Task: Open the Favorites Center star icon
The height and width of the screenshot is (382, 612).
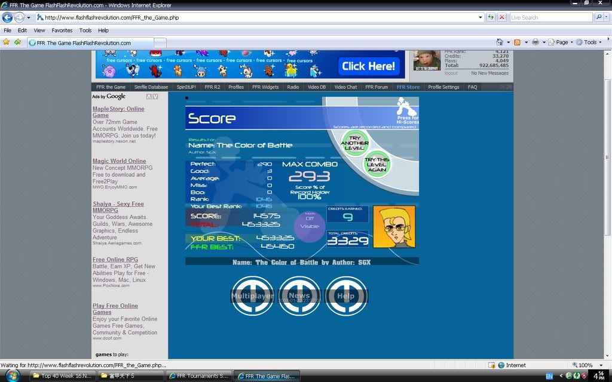Action: click(7, 42)
